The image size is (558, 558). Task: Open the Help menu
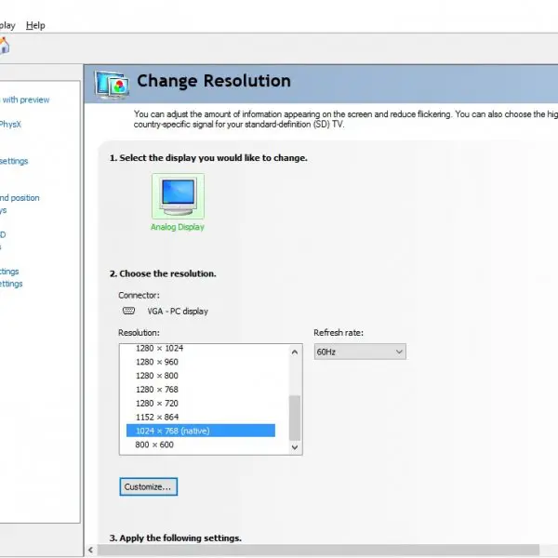point(35,26)
